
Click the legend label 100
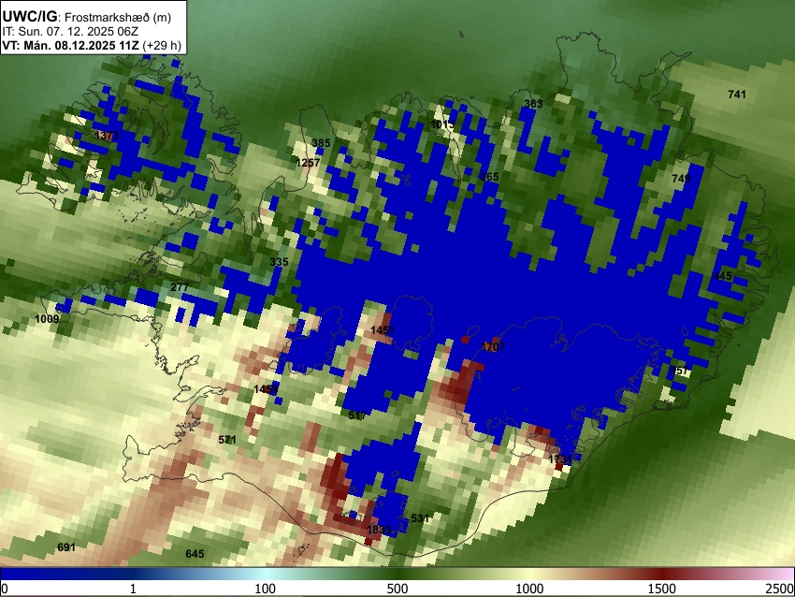tap(266, 589)
